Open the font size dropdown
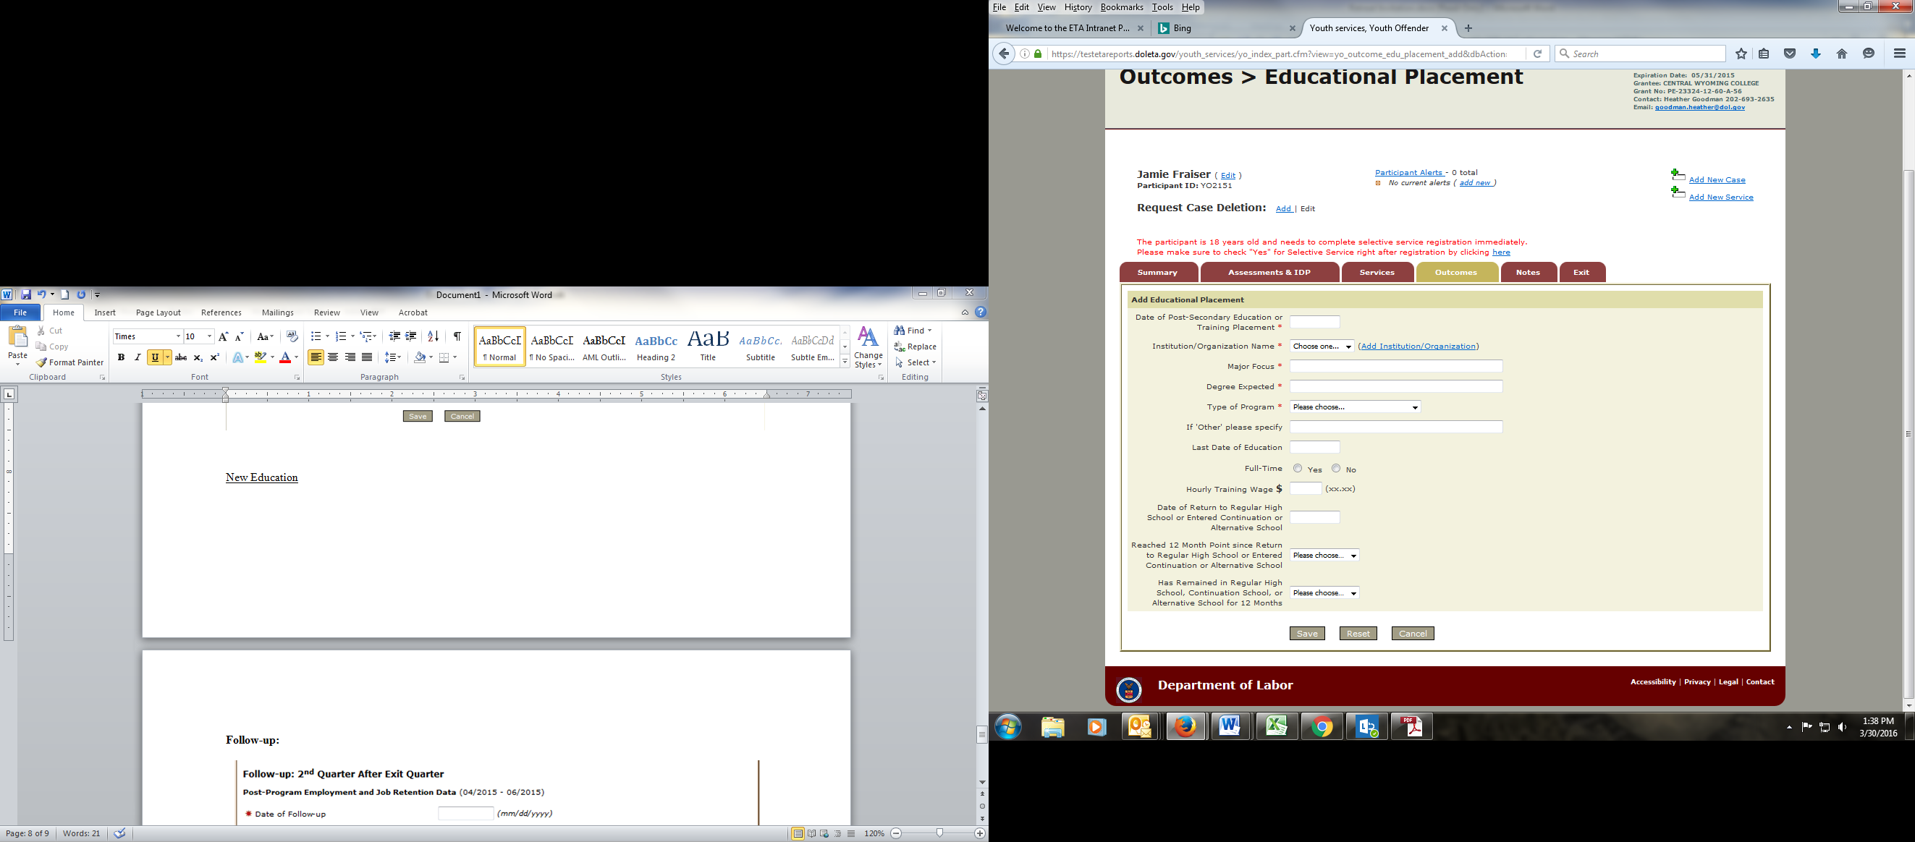1915x842 pixels. pos(210,336)
